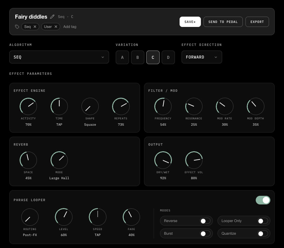284x248 pixels.
Task: Click the looper ROUTING knob
Action: [30, 217]
